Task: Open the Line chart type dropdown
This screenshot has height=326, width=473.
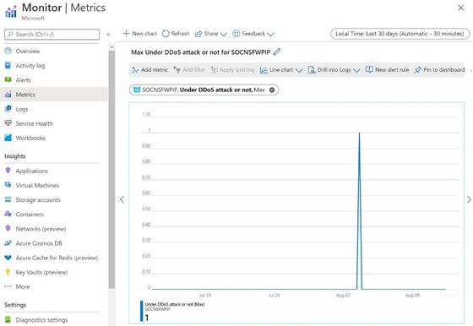Action: (281, 70)
